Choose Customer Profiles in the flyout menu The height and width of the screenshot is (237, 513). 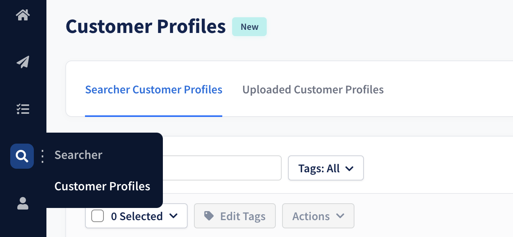pos(102,186)
